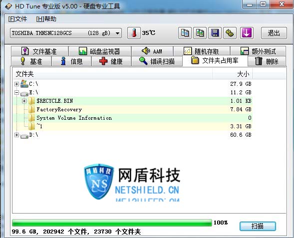The width and height of the screenshot is (294, 238).
Task: Select the FactoryRecovery row name
Action: [59, 109]
